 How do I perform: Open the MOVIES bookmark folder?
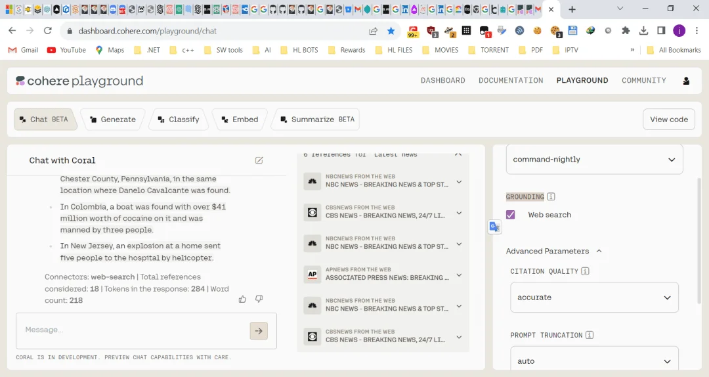coord(440,50)
